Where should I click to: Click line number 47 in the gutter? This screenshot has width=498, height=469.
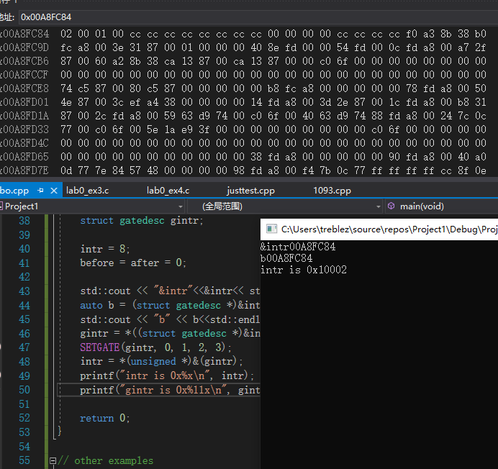click(x=24, y=347)
